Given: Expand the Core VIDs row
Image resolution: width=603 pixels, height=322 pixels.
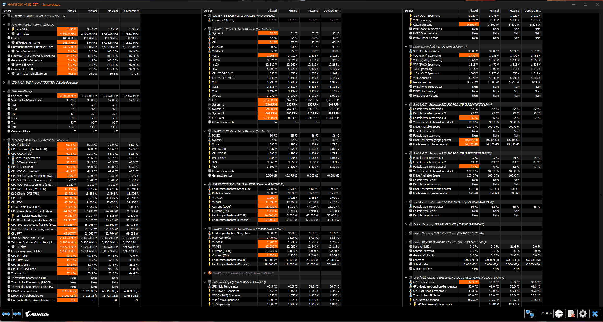Looking at the screenshot, I should [8, 29].
